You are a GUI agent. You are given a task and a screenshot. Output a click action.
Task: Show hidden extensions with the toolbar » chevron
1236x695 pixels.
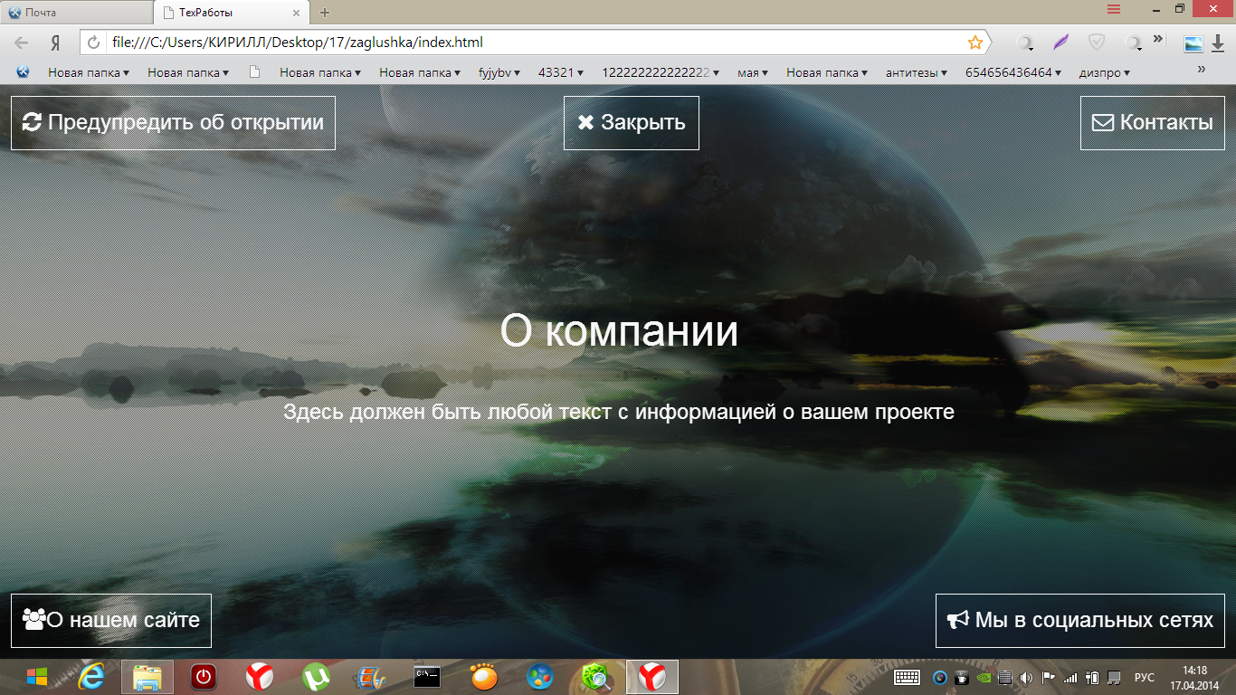pos(1158,39)
